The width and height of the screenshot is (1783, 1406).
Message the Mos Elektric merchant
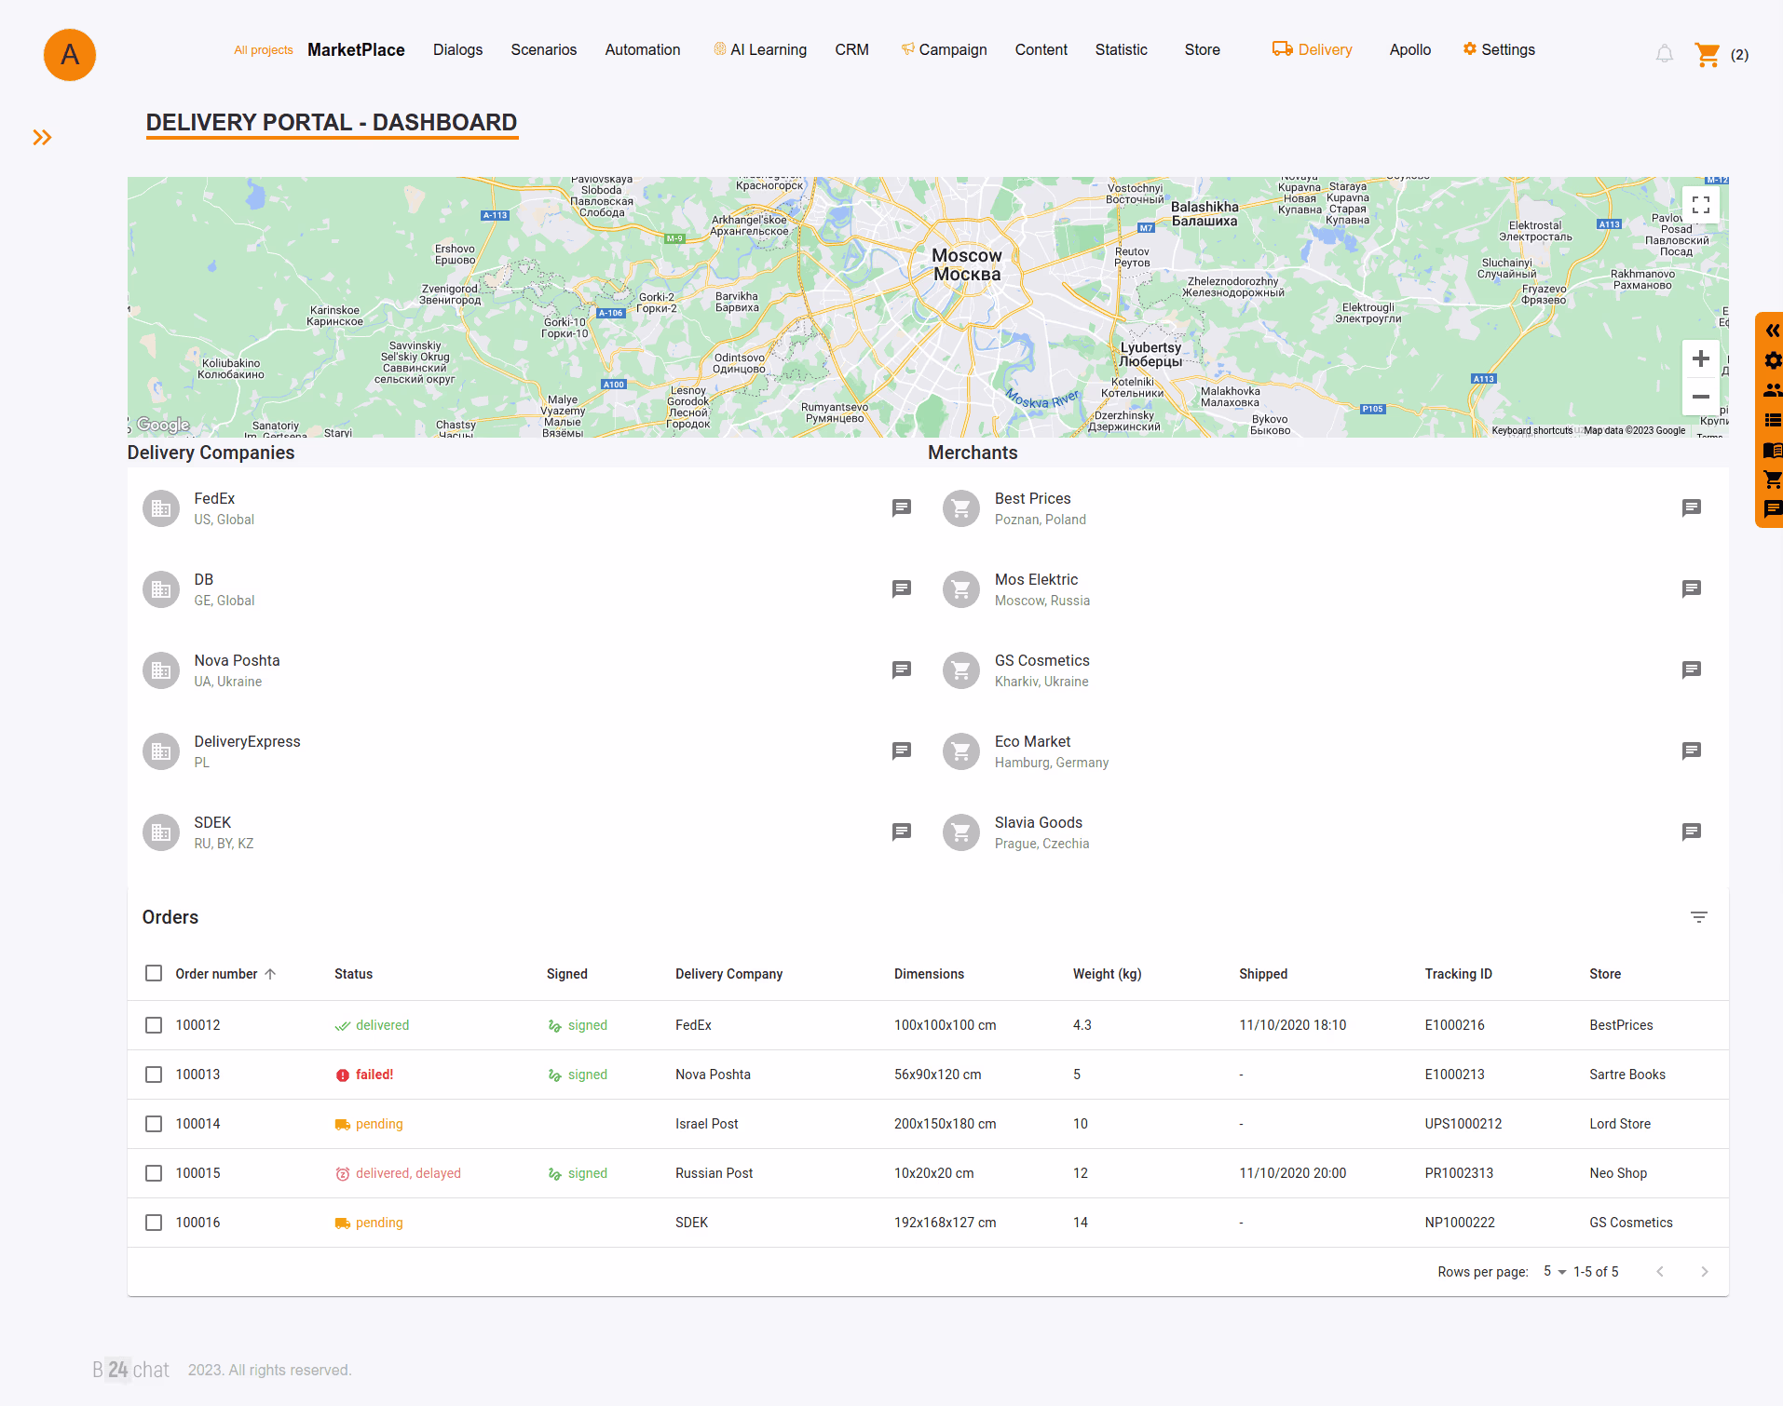click(1692, 588)
